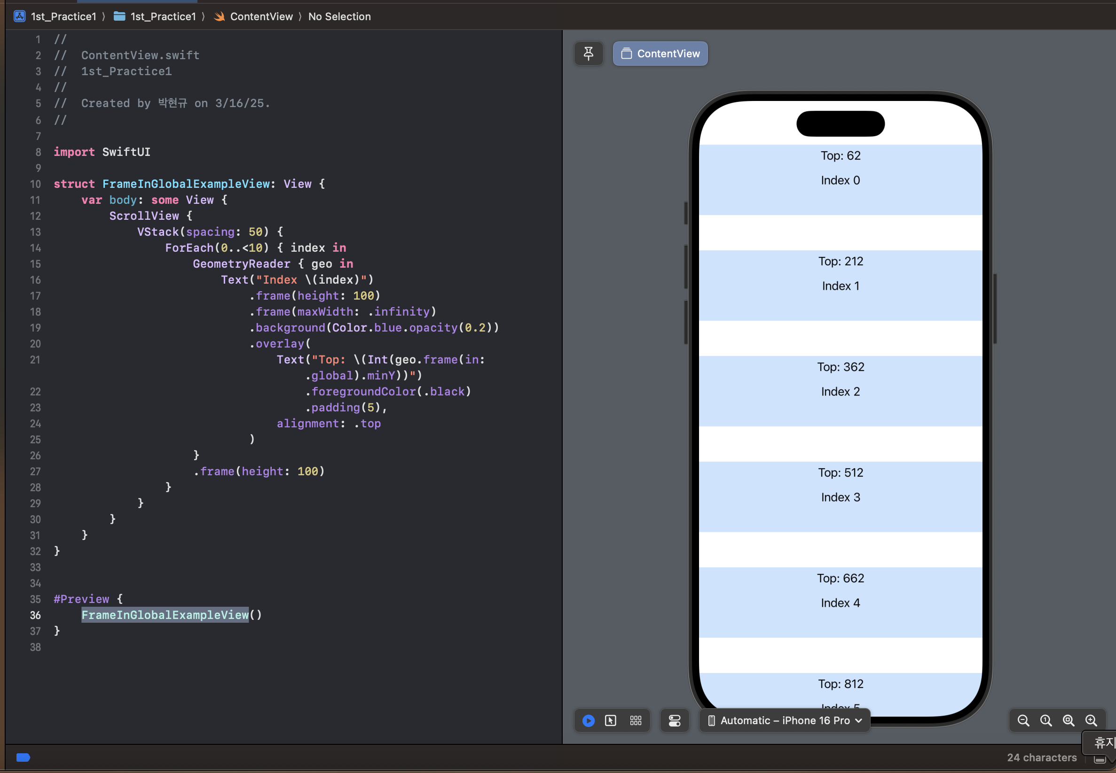This screenshot has width=1116, height=773.
Task: Click line number 17 in the gutter
Action: coord(35,296)
